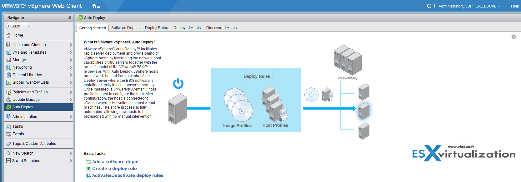Click the Update Manager icon
Screen dimensions: 521x182
(9, 100)
